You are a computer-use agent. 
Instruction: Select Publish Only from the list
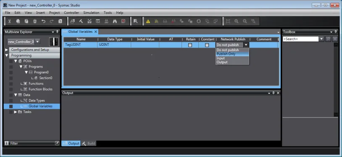point(232,54)
